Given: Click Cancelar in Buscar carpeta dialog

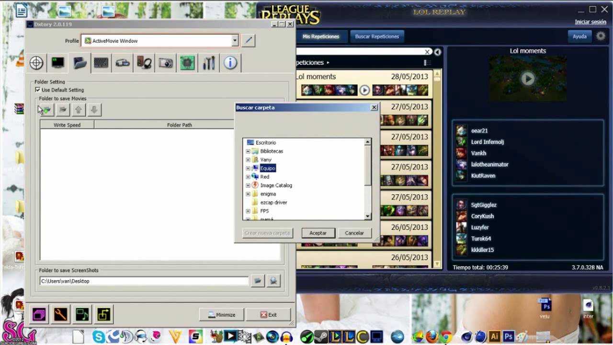Looking at the screenshot, I should point(354,233).
